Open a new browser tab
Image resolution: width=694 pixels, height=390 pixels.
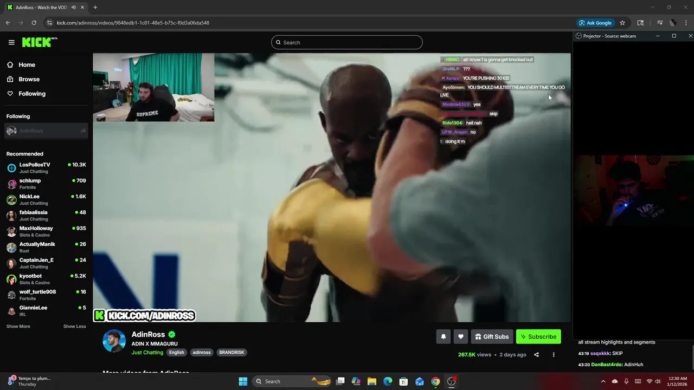95,8
